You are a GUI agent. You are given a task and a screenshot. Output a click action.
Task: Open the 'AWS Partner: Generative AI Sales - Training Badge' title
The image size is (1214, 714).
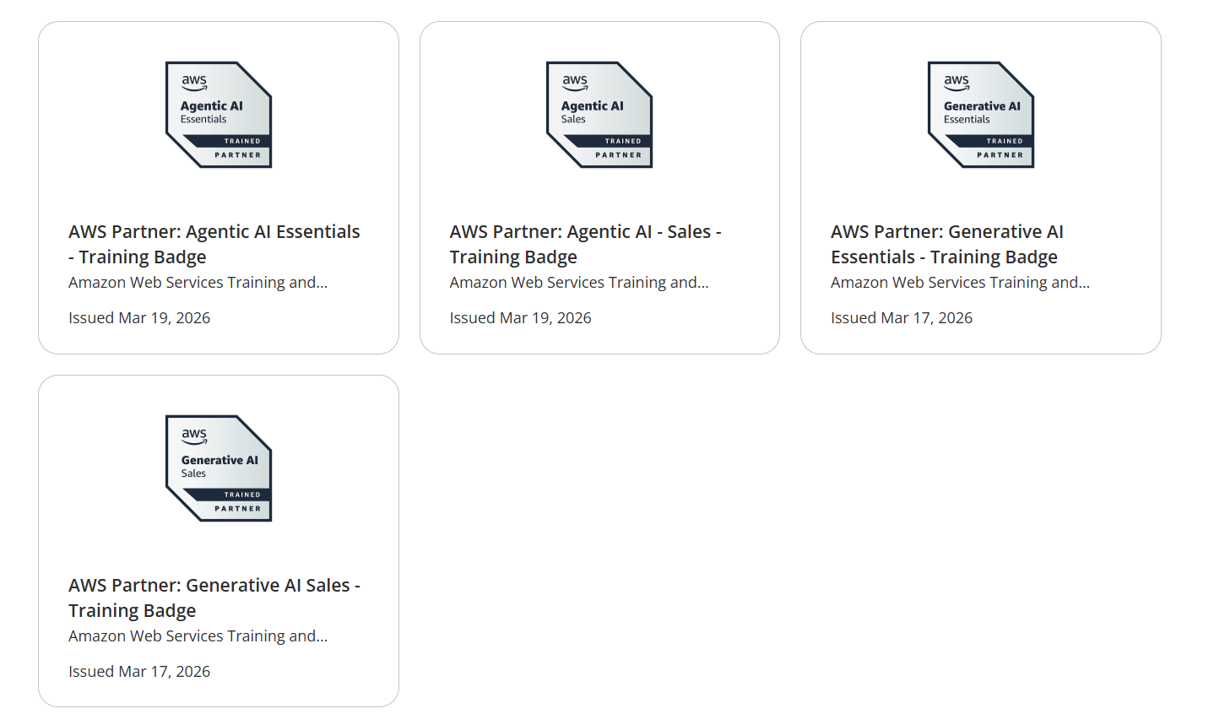[214, 598]
